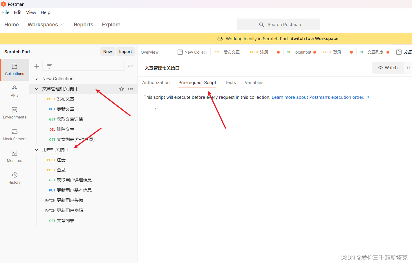Switch to the Pre-request Script tab
Viewport: 412px width, 263px height.
[197, 83]
